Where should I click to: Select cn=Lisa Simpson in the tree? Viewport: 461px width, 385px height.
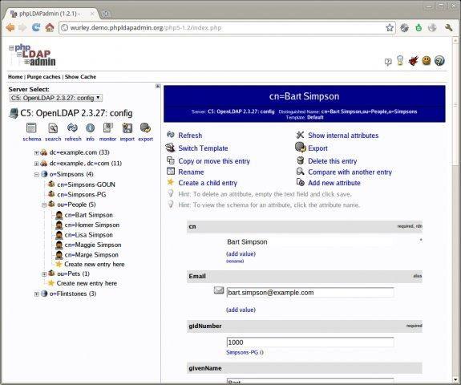[89, 235]
